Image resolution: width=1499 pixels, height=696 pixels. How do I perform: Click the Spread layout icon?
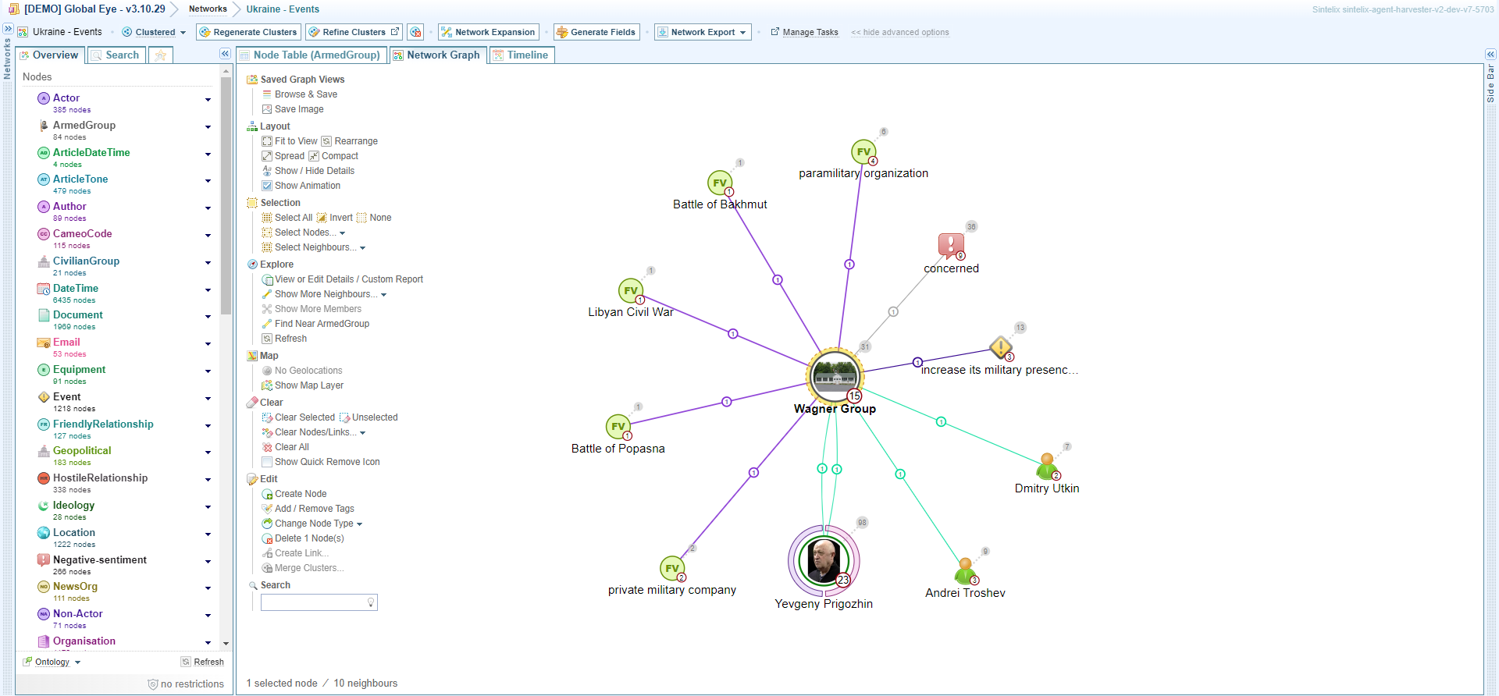(x=267, y=156)
